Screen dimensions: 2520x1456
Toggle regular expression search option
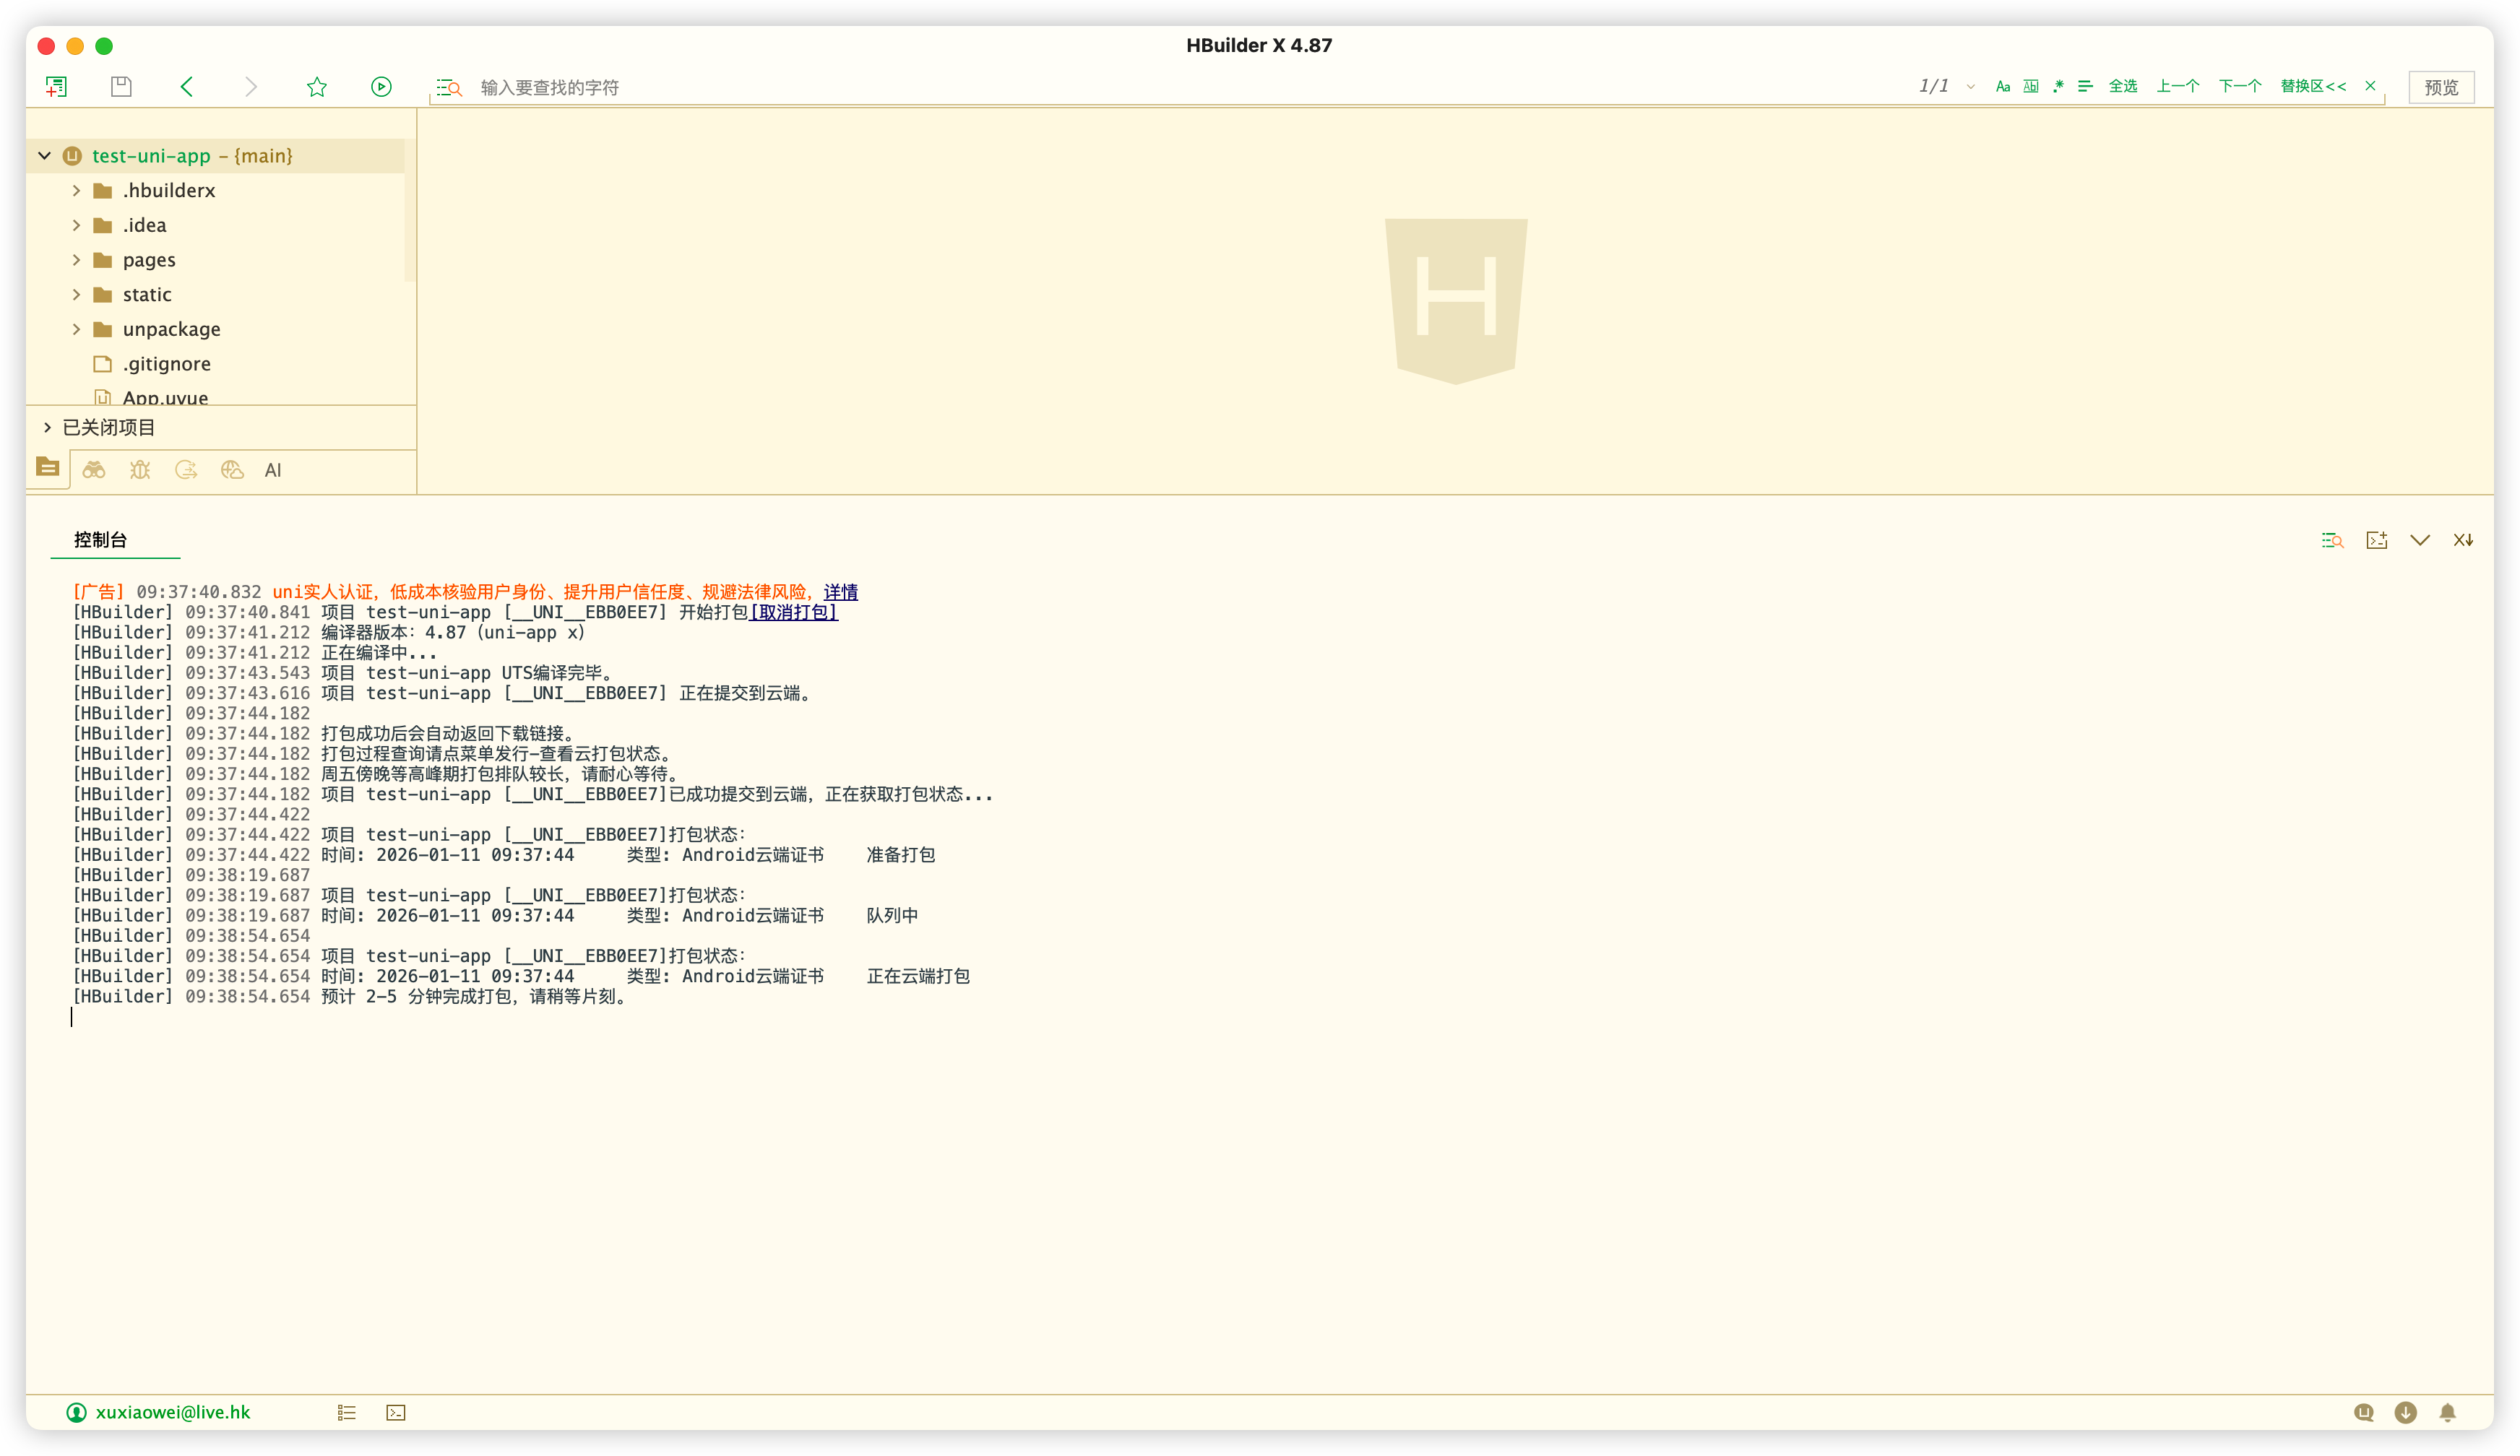tap(2058, 87)
